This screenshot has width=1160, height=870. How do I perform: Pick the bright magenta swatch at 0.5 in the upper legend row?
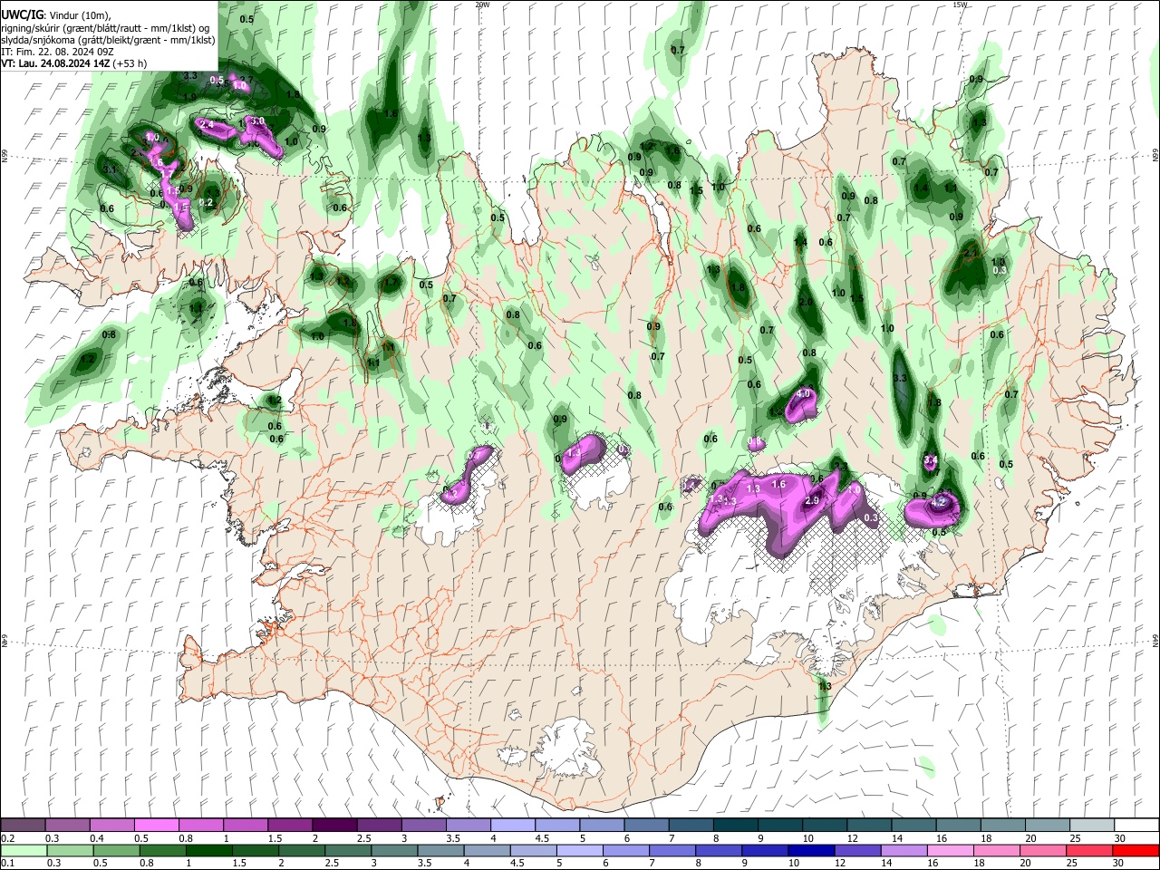click(x=156, y=825)
